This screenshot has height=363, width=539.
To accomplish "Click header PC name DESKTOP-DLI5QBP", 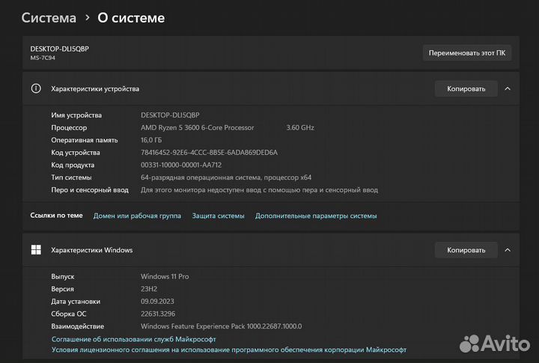I will pos(59,49).
